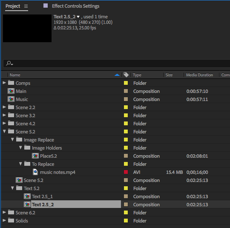Collapse the Image Holders folder
Image resolution: width=230 pixels, height=228 pixels.
tap(20, 147)
